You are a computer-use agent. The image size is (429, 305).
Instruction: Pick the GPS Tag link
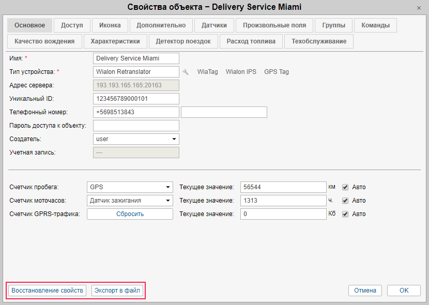(x=277, y=72)
